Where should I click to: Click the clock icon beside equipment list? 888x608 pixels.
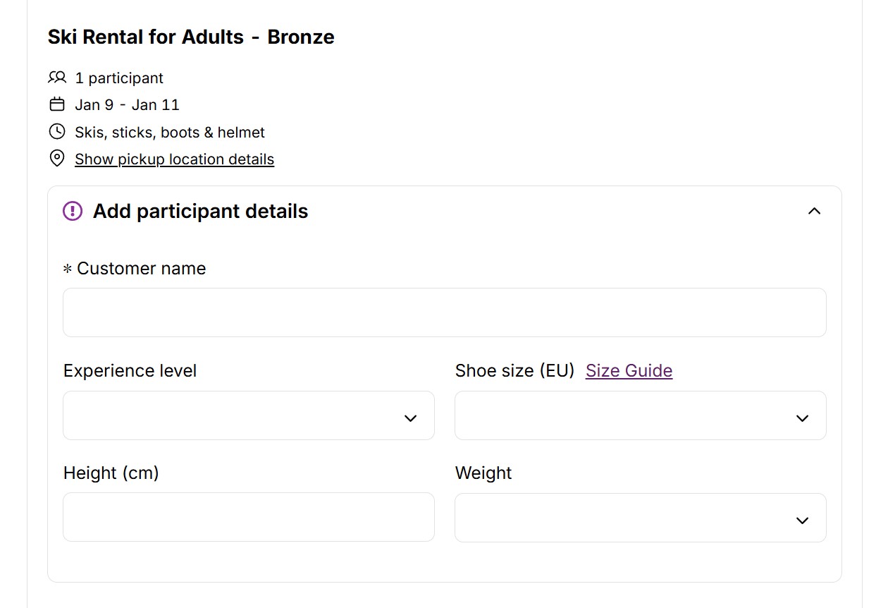(x=57, y=132)
